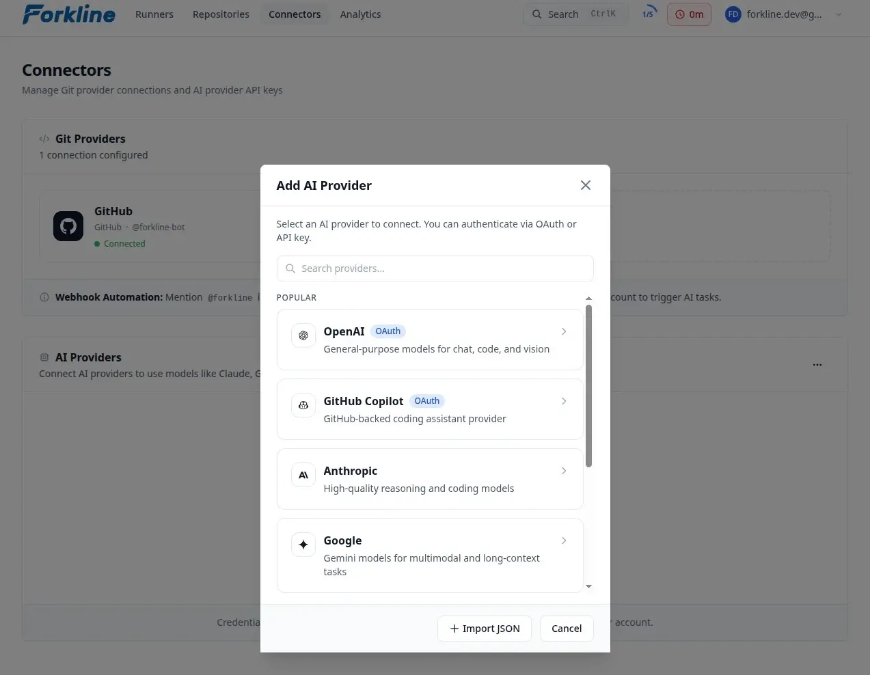The height and width of the screenshot is (675, 870).
Task: Select the GitHub Copilot provider name
Action: [x=364, y=401]
